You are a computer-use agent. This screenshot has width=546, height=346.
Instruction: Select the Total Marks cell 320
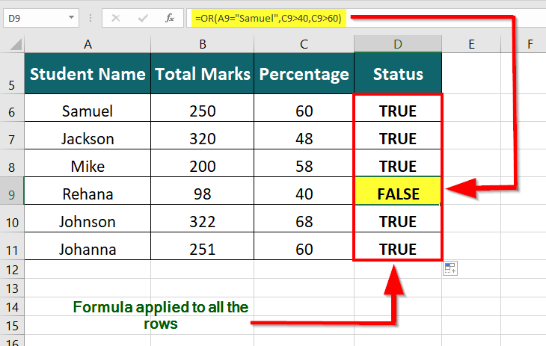pos(202,135)
